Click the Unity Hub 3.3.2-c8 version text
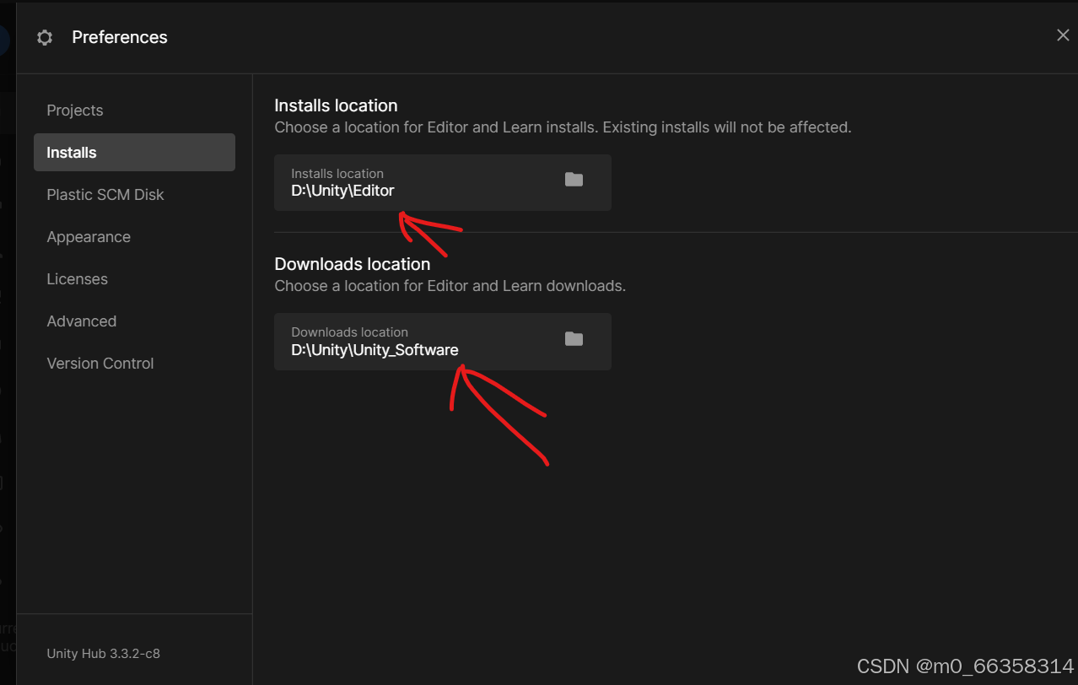Image resolution: width=1078 pixels, height=685 pixels. 104,654
